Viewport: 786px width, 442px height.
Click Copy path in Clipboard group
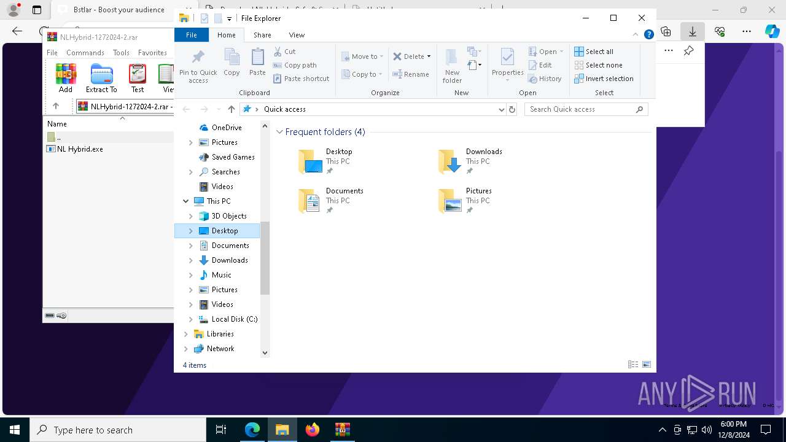coord(295,65)
